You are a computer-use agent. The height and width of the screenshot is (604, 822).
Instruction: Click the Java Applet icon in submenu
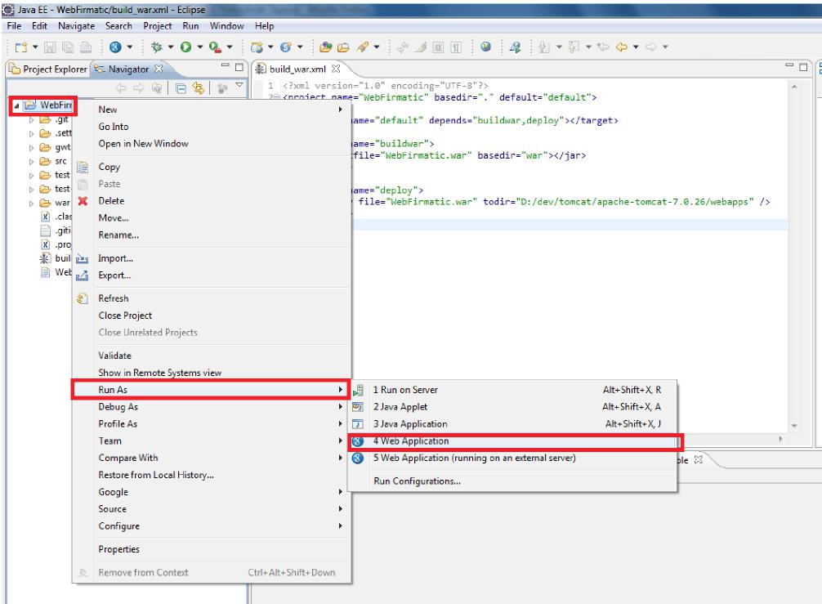(357, 407)
